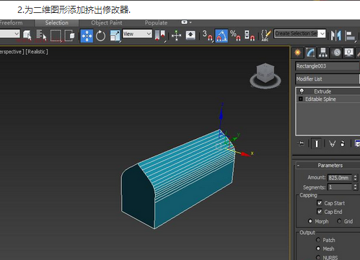Screen dimensions: 360x260
Task: Open the Modifier List dropdown
Action: point(328,79)
